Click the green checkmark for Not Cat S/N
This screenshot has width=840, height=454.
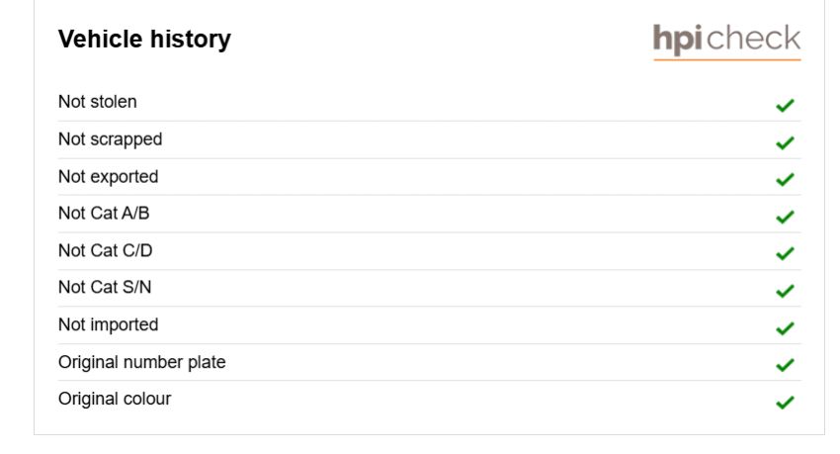click(x=785, y=291)
